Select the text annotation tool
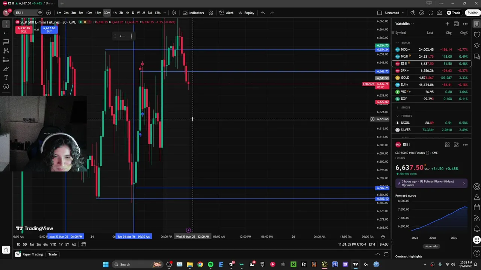 pyautogui.click(x=6, y=78)
